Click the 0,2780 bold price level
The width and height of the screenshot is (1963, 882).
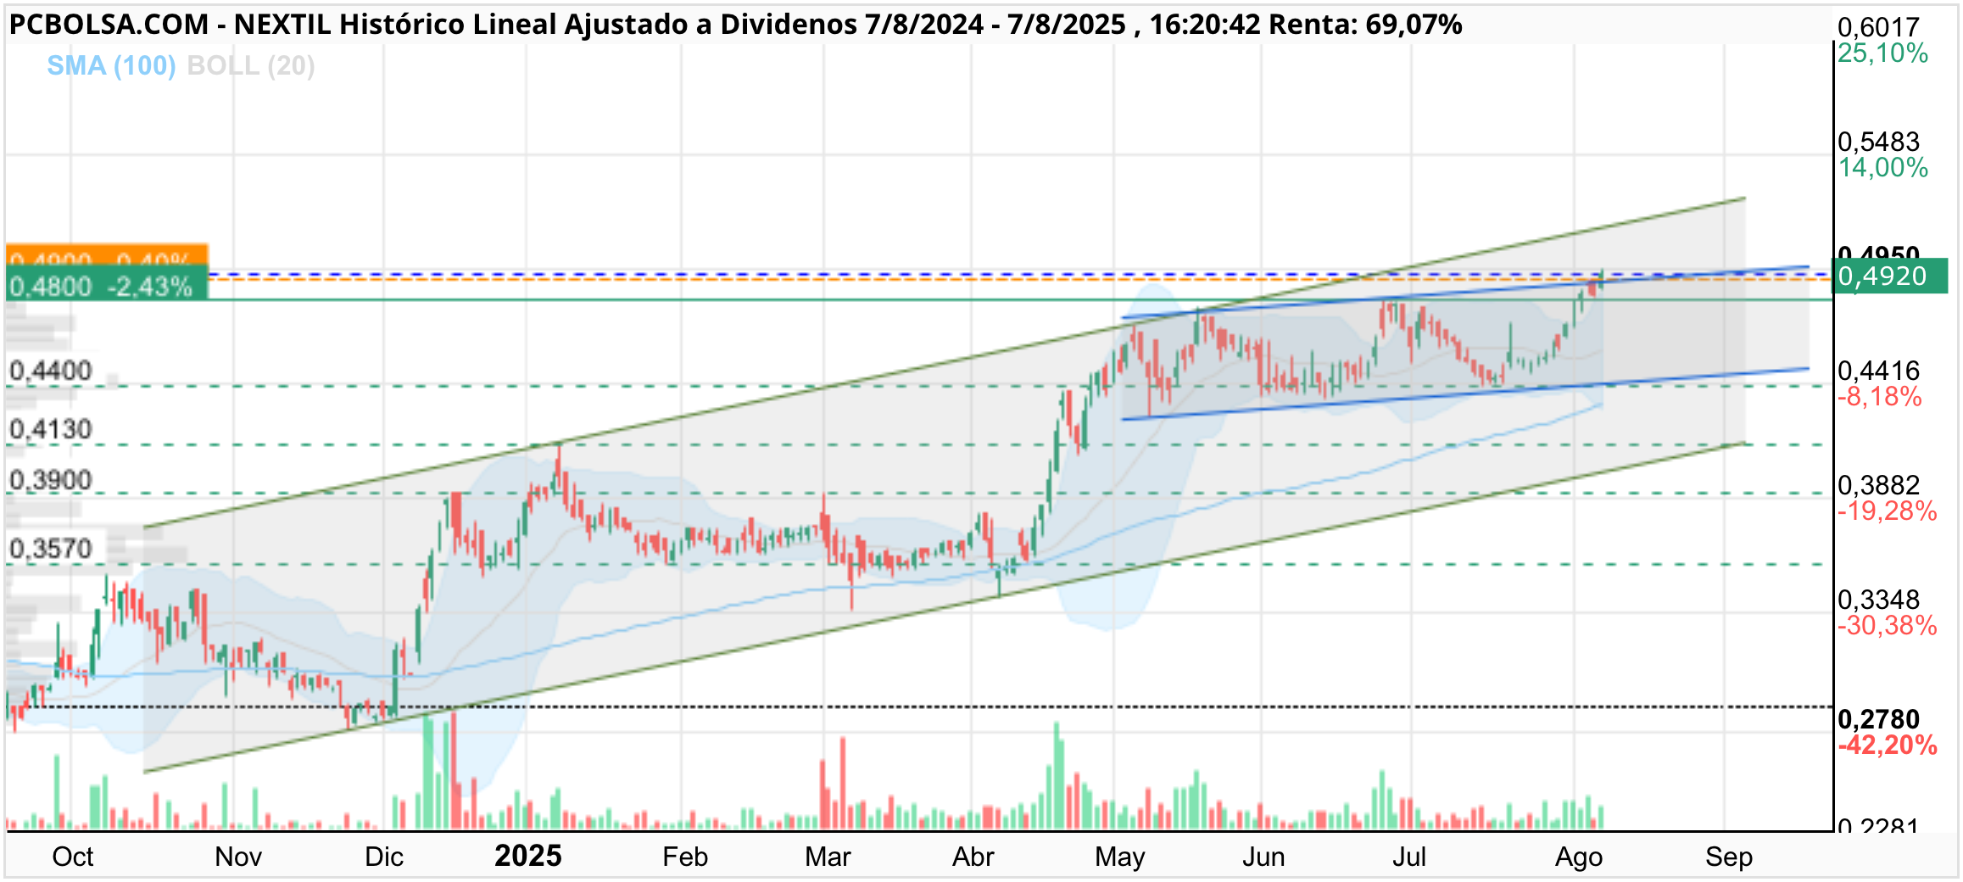(1878, 719)
